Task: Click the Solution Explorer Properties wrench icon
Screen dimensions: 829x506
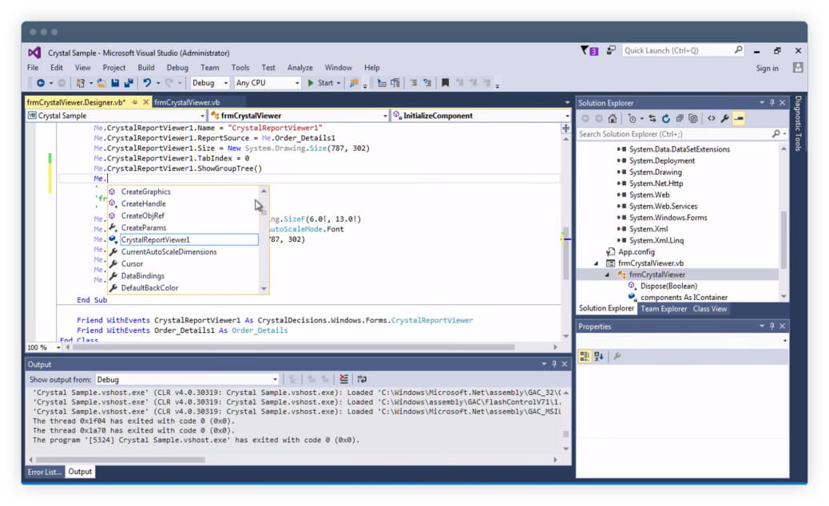Action: tap(725, 119)
